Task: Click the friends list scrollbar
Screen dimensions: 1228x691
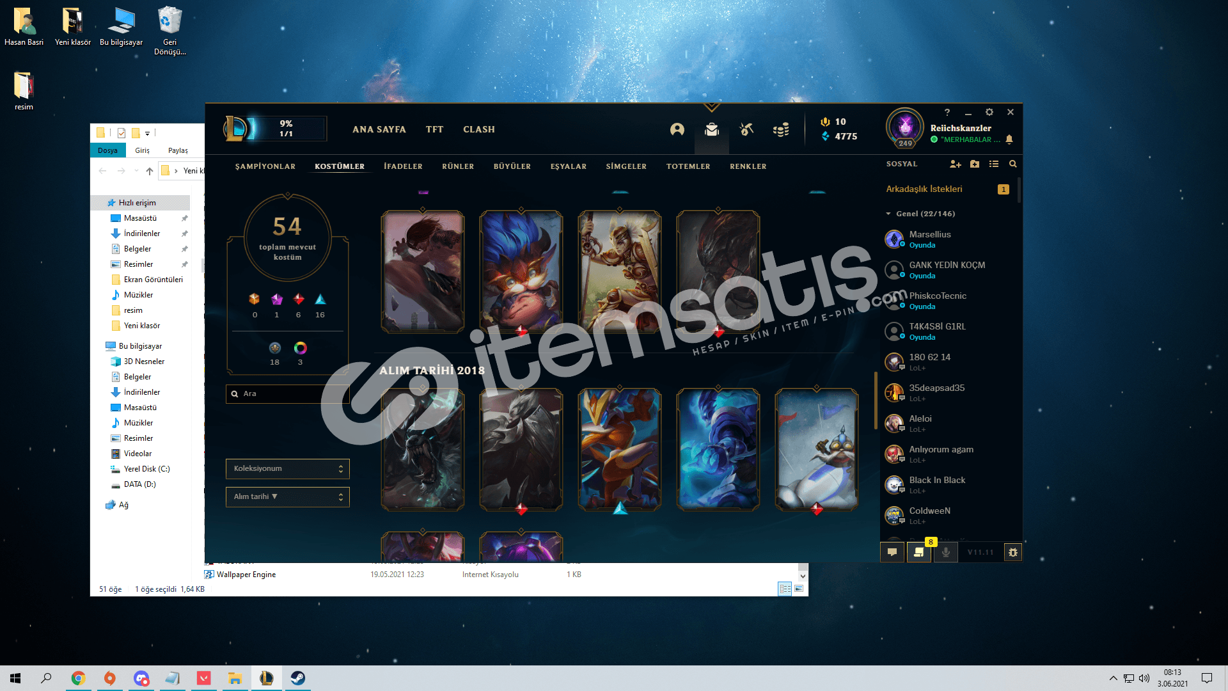Action: [x=1019, y=191]
